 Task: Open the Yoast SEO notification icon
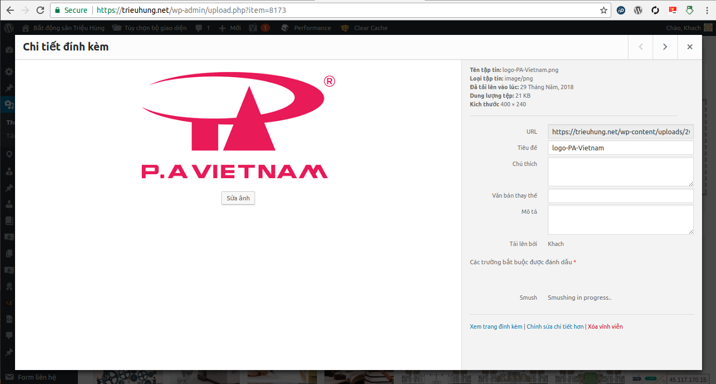pyautogui.click(x=259, y=28)
